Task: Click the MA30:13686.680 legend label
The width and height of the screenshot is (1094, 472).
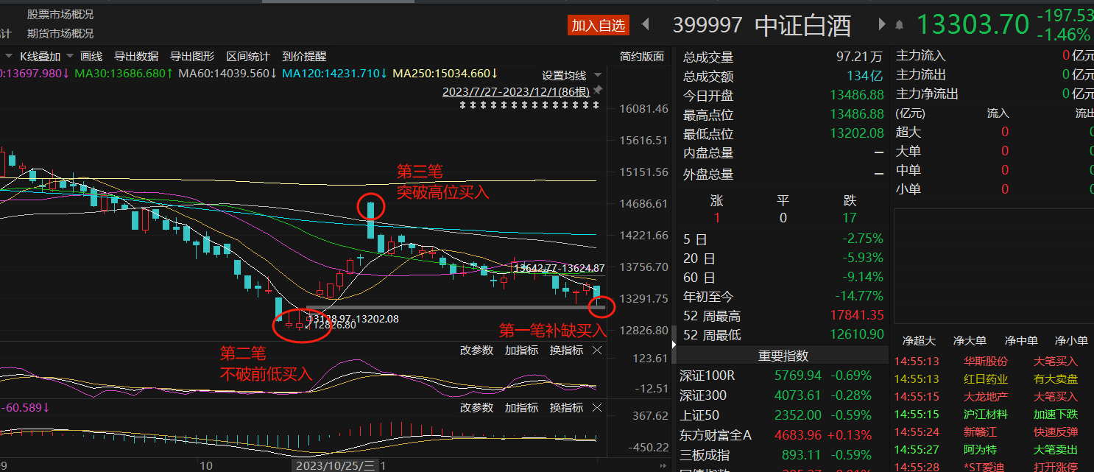Action: click(124, 74)
